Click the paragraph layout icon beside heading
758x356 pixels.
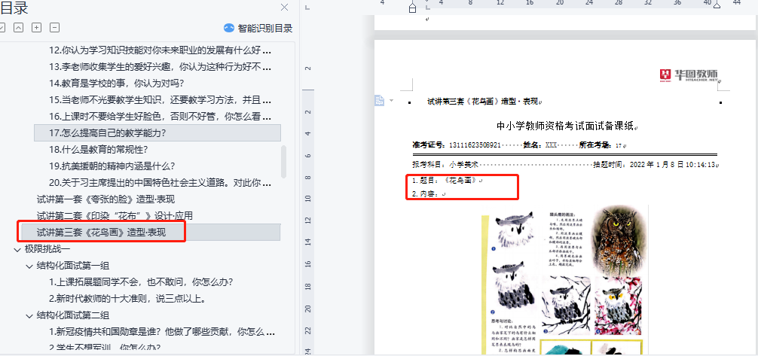380,101
